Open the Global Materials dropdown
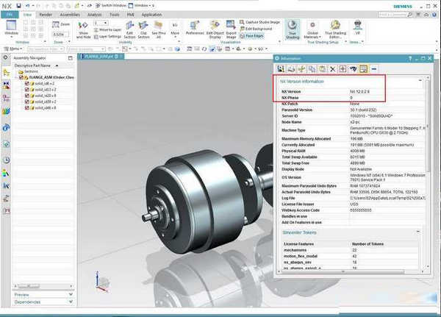Viewport: 441px width, 317px height. [x=312, y=30]
